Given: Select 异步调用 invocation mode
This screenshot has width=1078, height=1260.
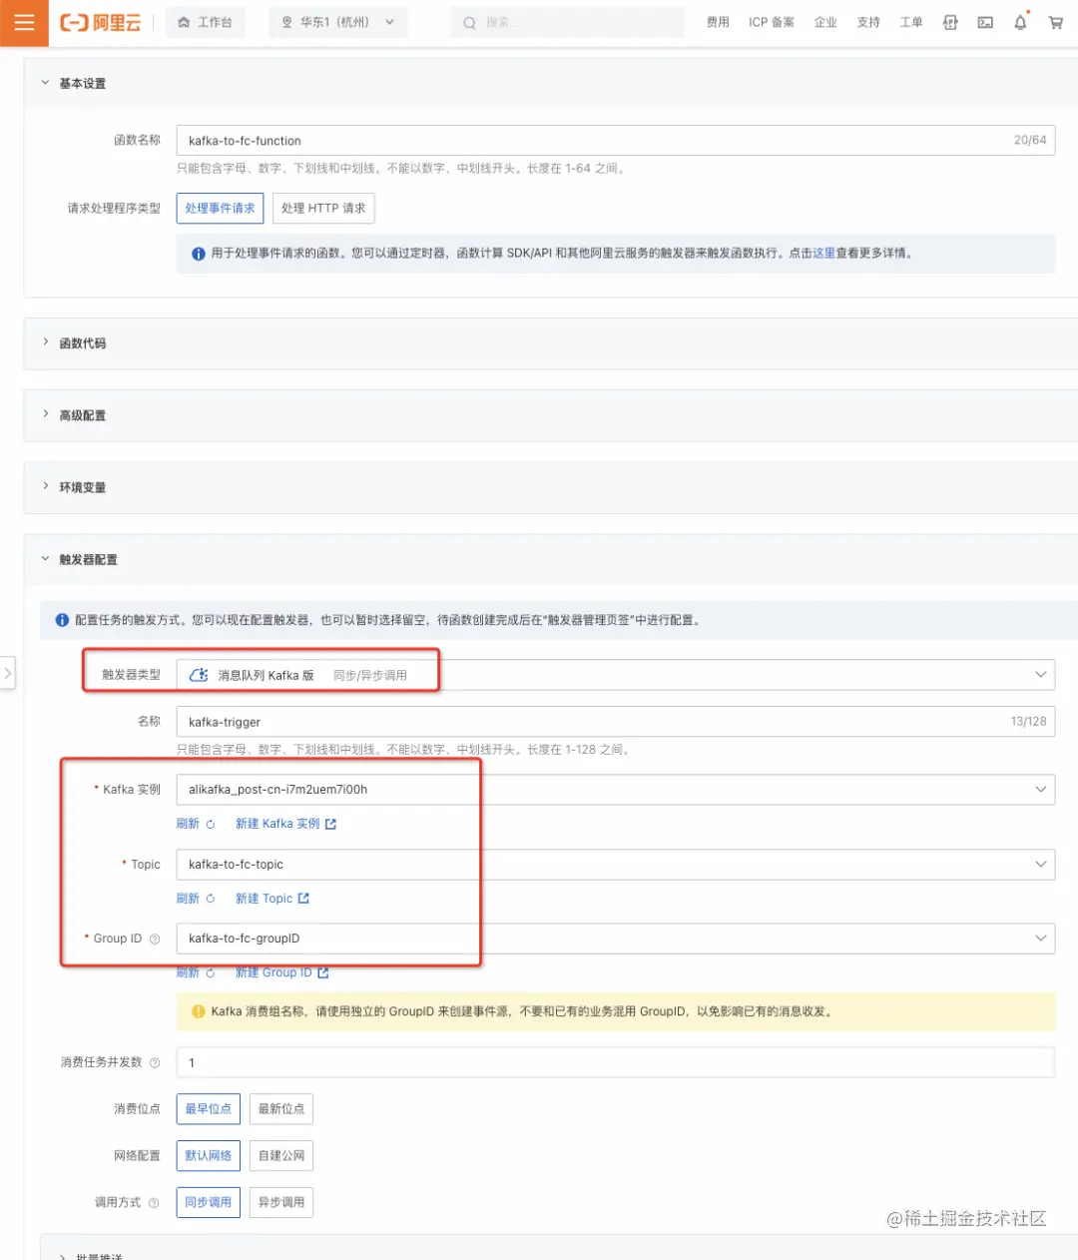Looking at the screenshot, I should 281,1203.
